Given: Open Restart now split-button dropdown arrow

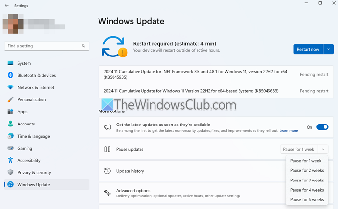Looking at the screenshot, I should [328, 49].
